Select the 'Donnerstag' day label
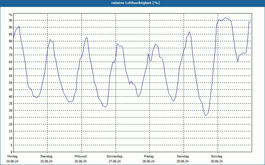Viewport: 265px width, 165px height. (114, 156)
